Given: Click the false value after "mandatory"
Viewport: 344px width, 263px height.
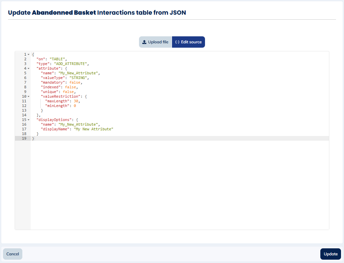Looking at the screenshot, I should (75, 82).
